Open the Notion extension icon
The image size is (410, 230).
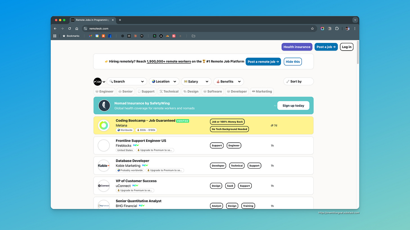point(330,29)
